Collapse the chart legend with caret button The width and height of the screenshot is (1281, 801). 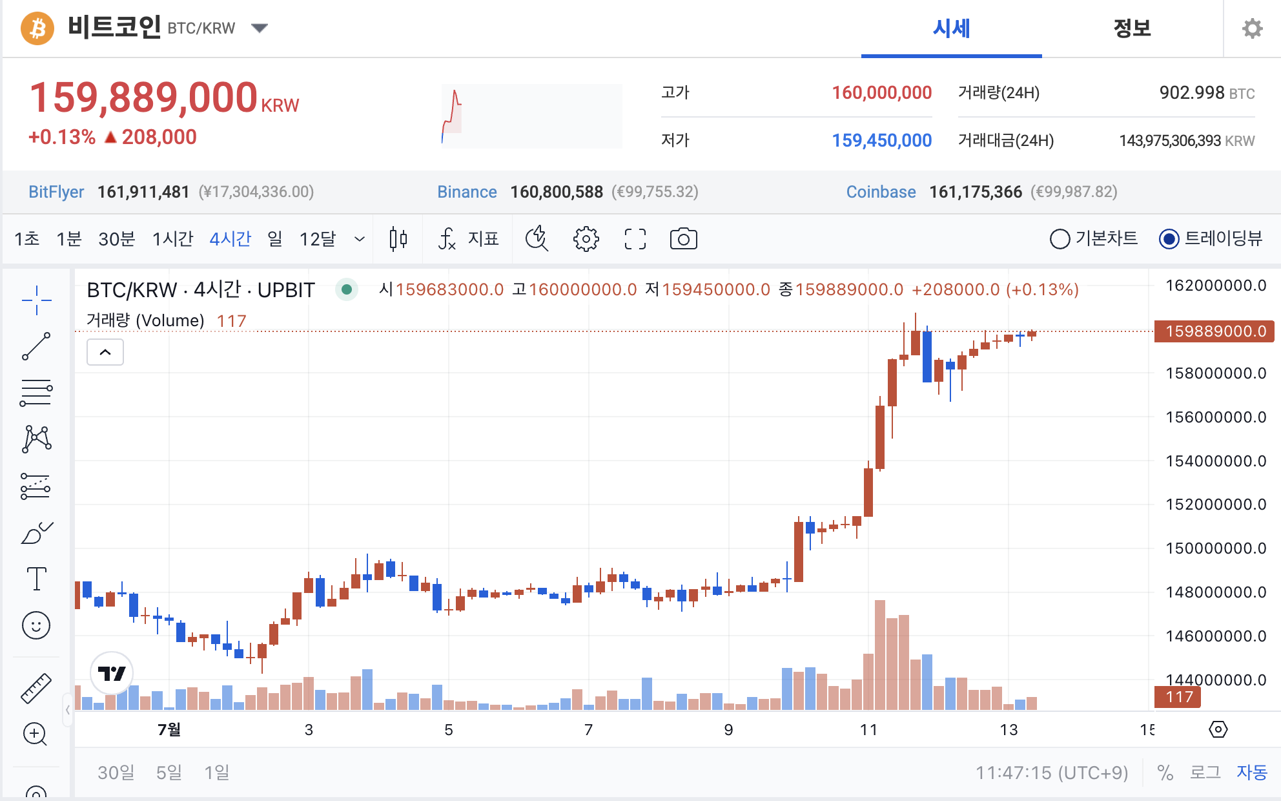coord(105,352)
